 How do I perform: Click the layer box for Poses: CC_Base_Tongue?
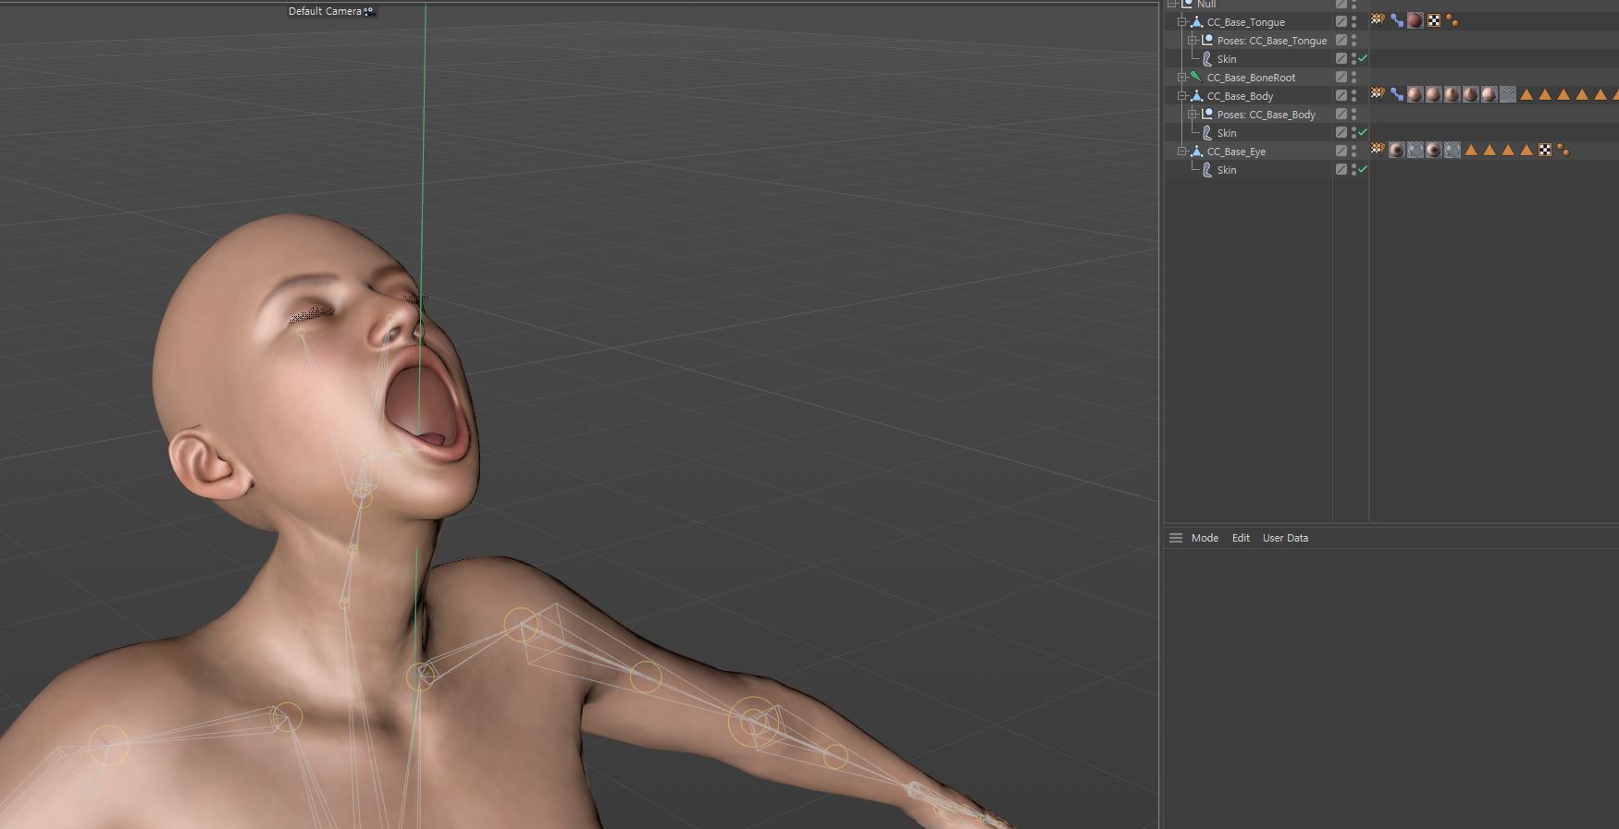[x=1341, y=40]
